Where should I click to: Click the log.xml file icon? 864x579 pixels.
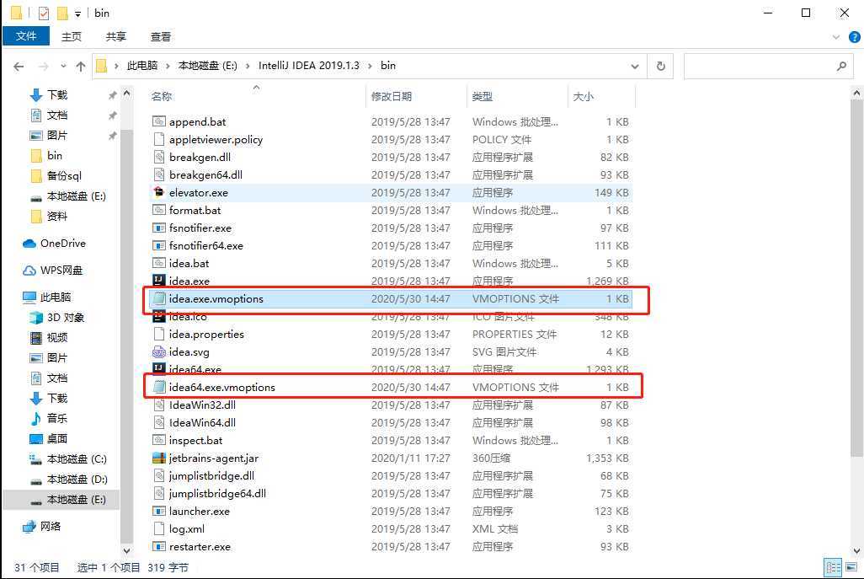coord(158,528)
